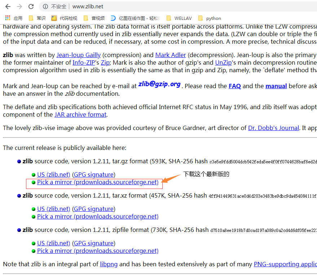The height and width of the screenshot is (276, 317).
Task: Download zipfile from US (zlib.net) link
Action: [x=54, y=243]
